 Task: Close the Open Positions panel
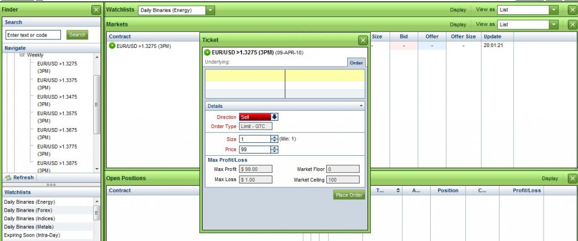(572, 178)
